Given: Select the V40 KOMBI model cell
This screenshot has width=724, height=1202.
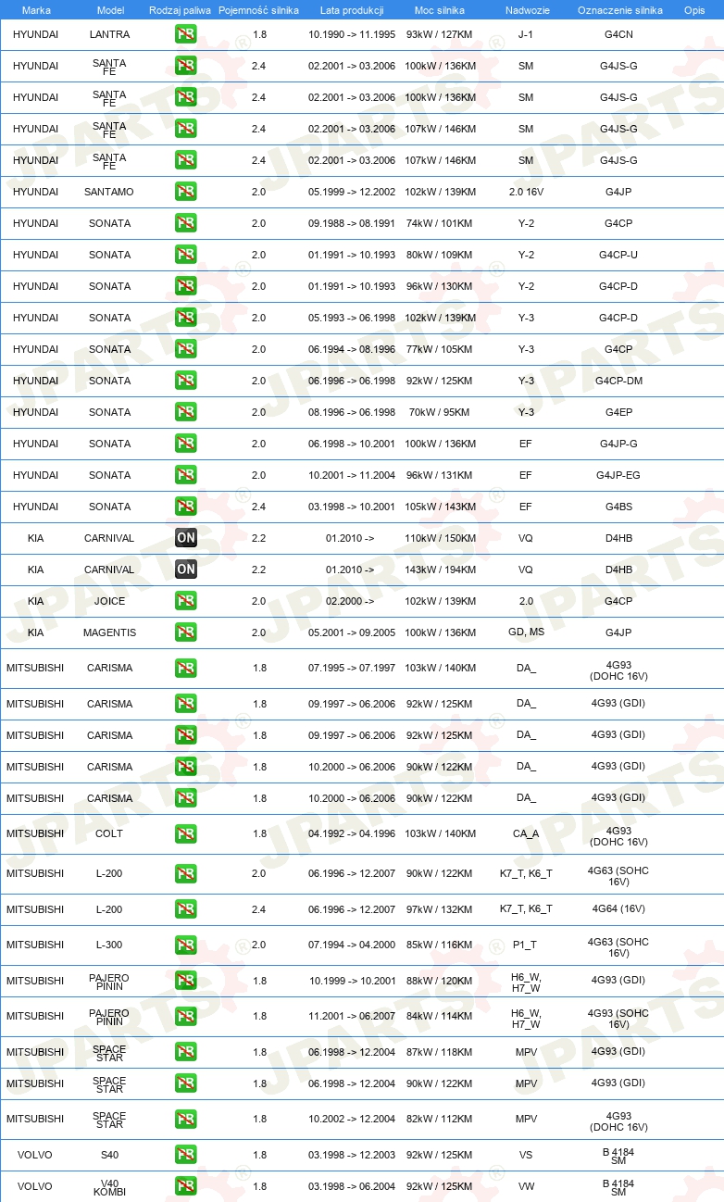Looking at the screenshot, I should (109, 1186).
